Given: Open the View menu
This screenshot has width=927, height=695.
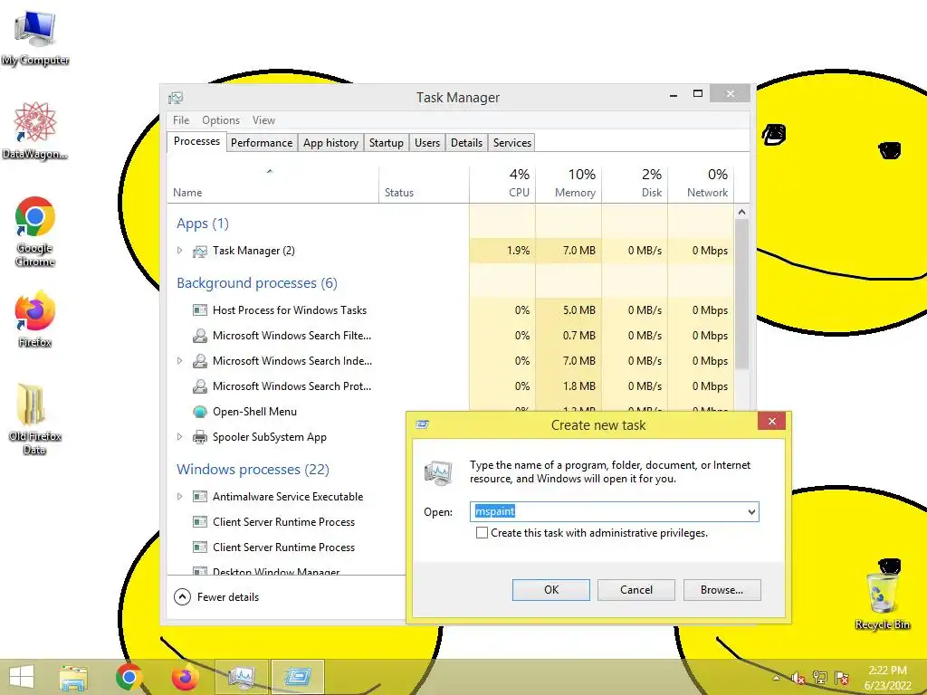Looking at the screenshot, I should [263, 120].
